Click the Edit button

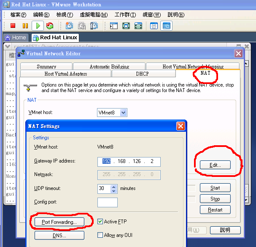pyautogui.click(x=215, y=165)
